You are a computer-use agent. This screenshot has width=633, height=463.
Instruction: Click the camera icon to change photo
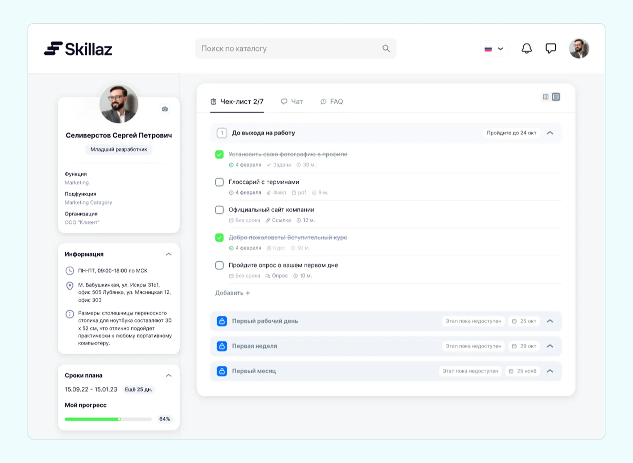[x=165, y=109]
